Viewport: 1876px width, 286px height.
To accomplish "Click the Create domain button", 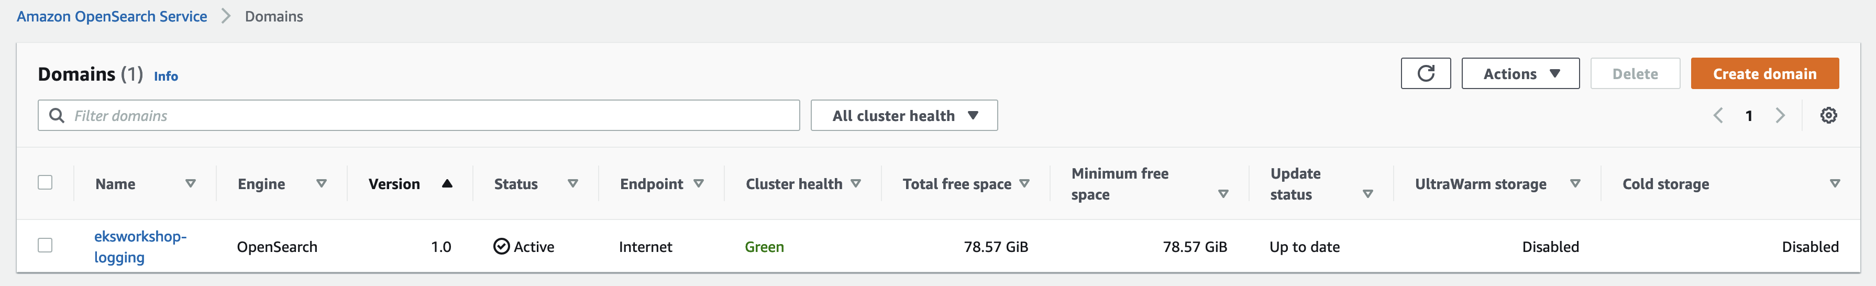I will pos(1764,73).
